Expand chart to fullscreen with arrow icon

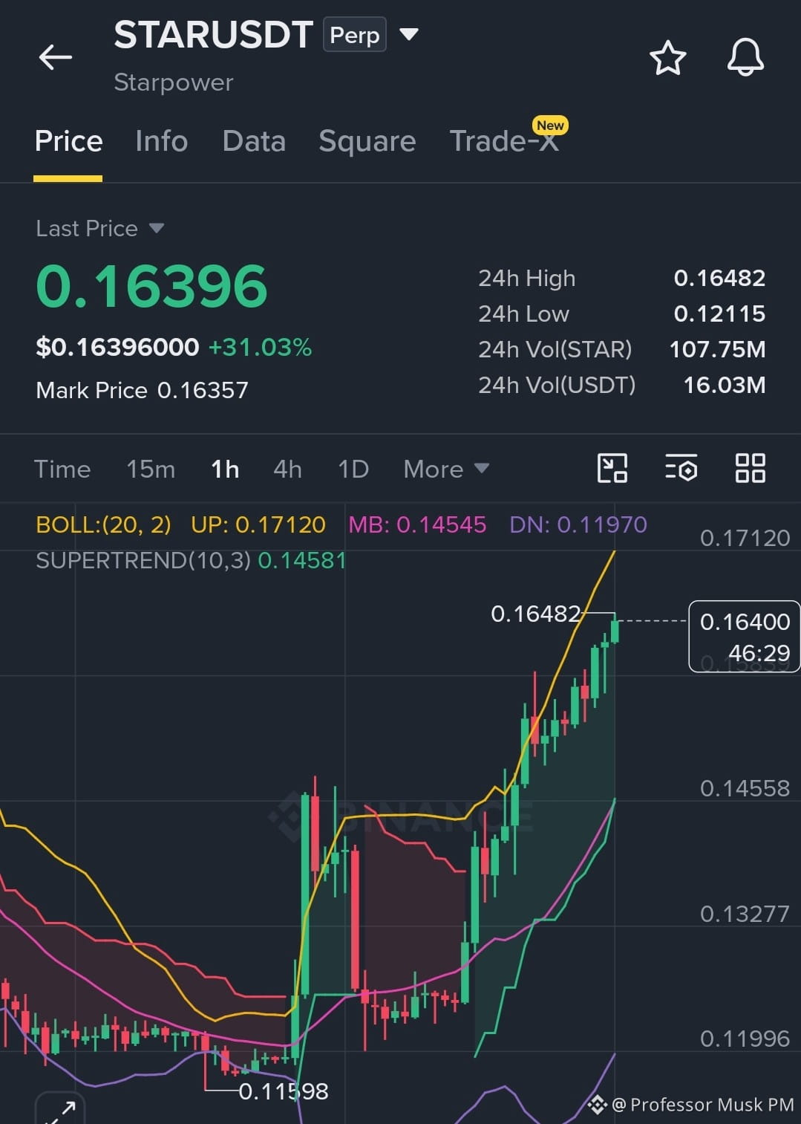59,1111
